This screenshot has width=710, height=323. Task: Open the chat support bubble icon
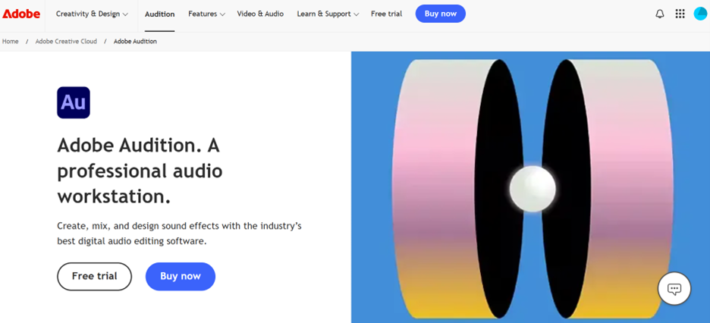coord(674,289)
